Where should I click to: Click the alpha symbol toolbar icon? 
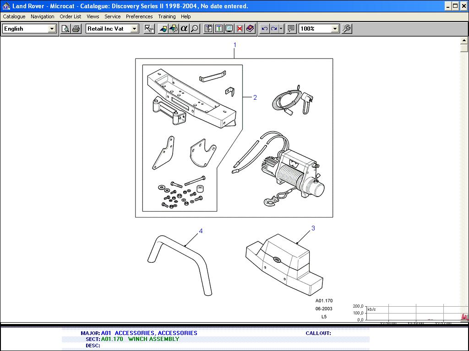184,28
